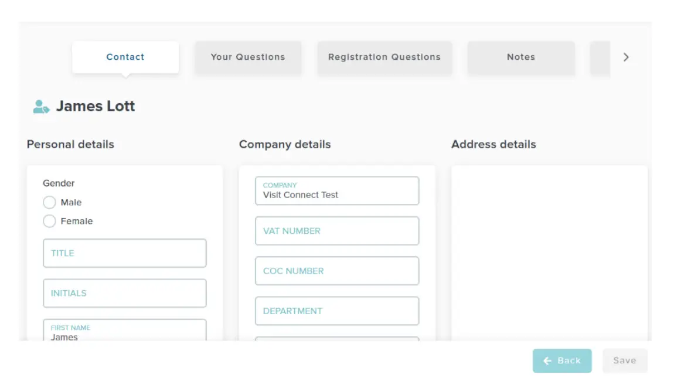Image resolution: width=684 pixels, height=378 pixels.
Task: Click the Back button with arrow
Action: click(x=562, y=360)
